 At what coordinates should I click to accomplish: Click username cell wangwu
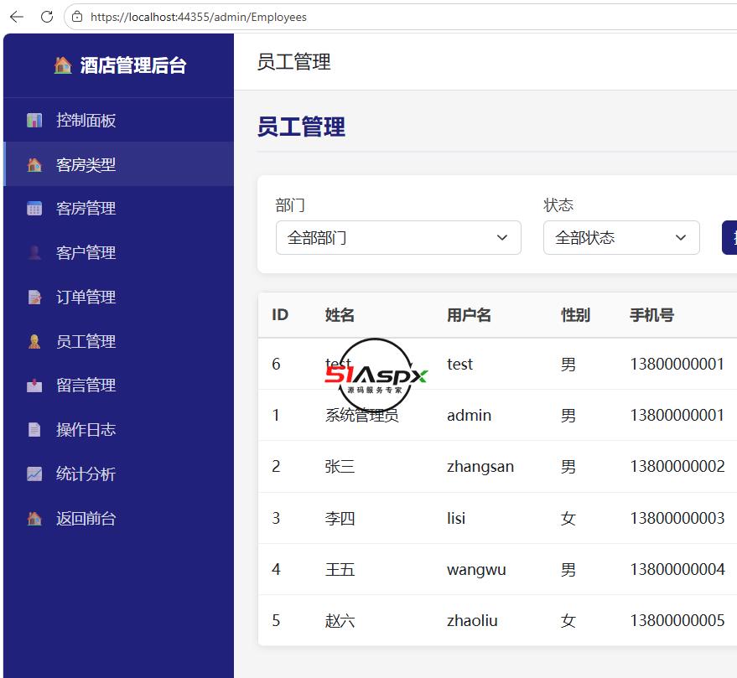476,569
